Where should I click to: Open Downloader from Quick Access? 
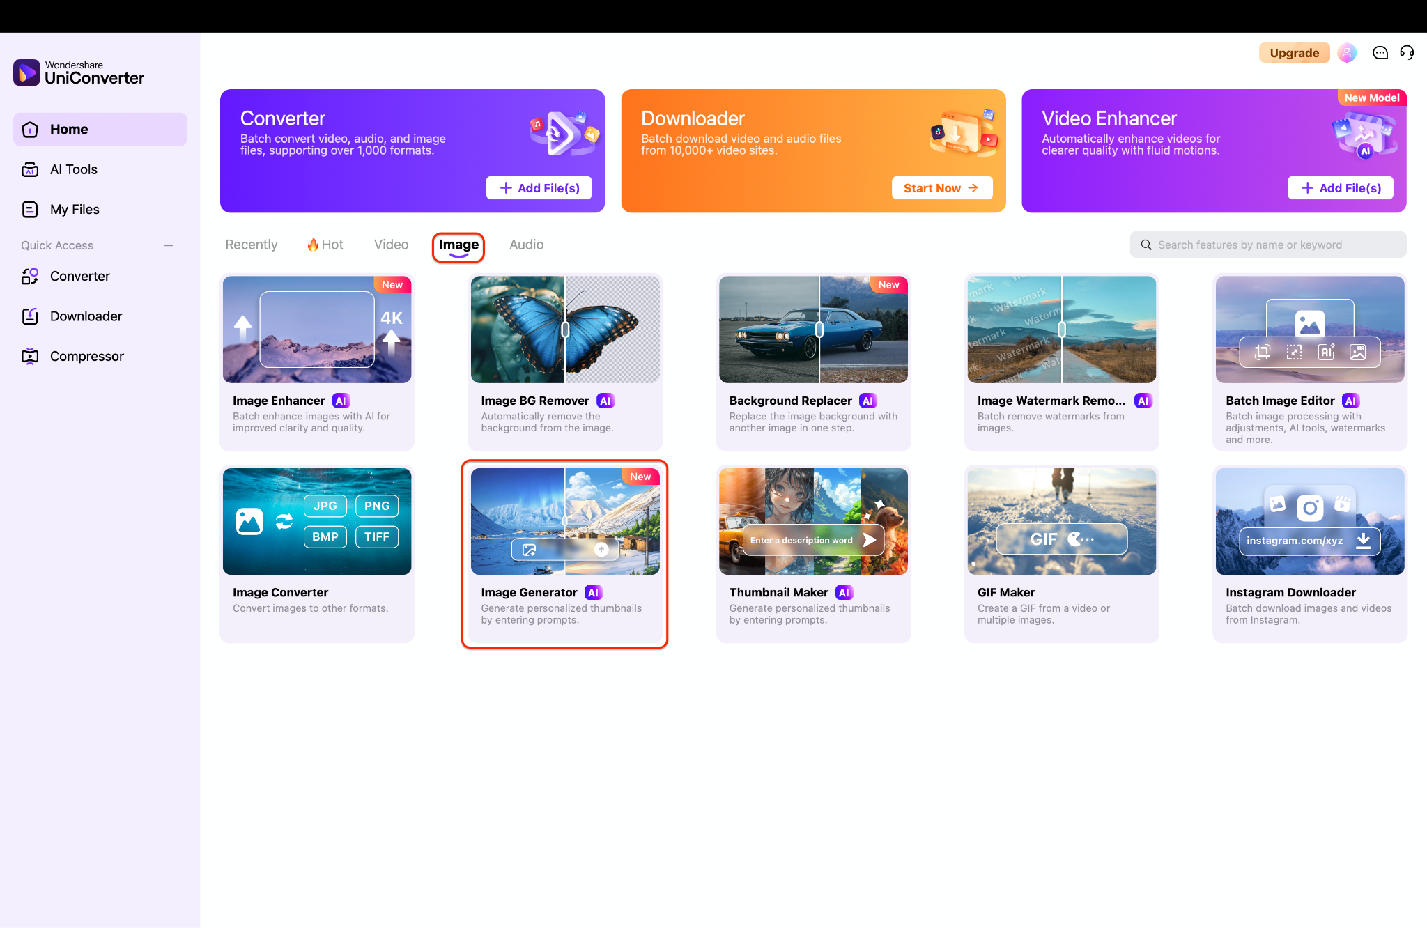100,316
